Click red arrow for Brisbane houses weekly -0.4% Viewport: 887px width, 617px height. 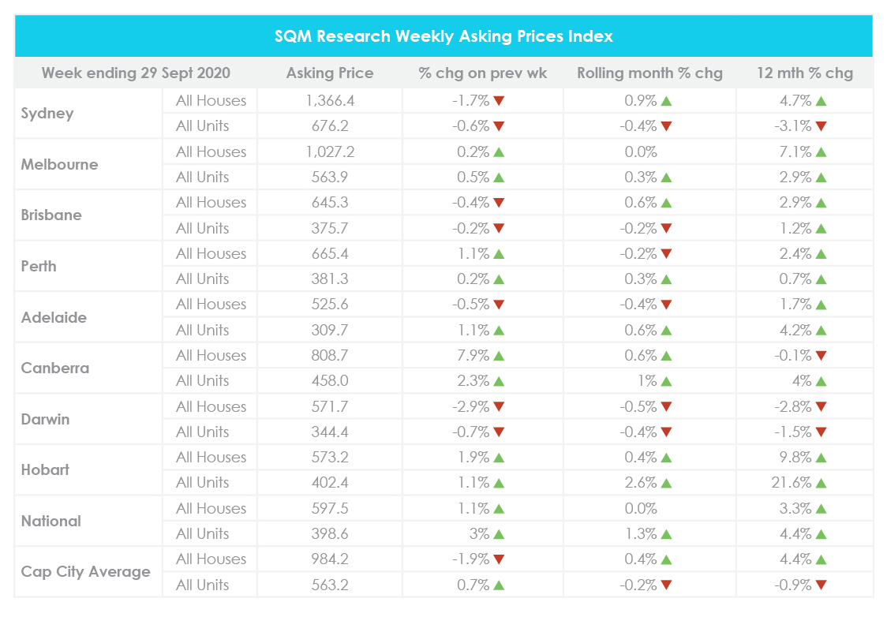click(499, 203)
